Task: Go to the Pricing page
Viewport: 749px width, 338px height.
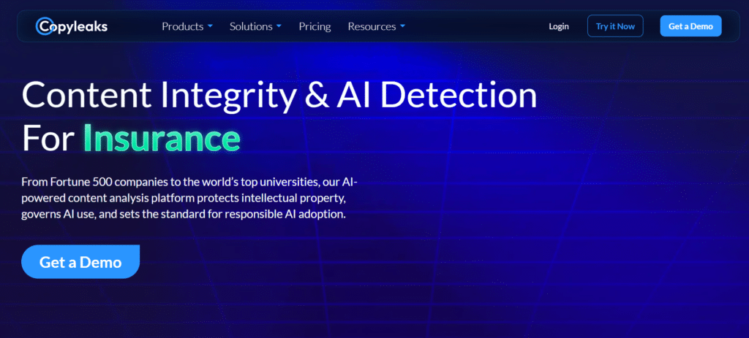Action: pyautogui.click(x=315, y=26)
